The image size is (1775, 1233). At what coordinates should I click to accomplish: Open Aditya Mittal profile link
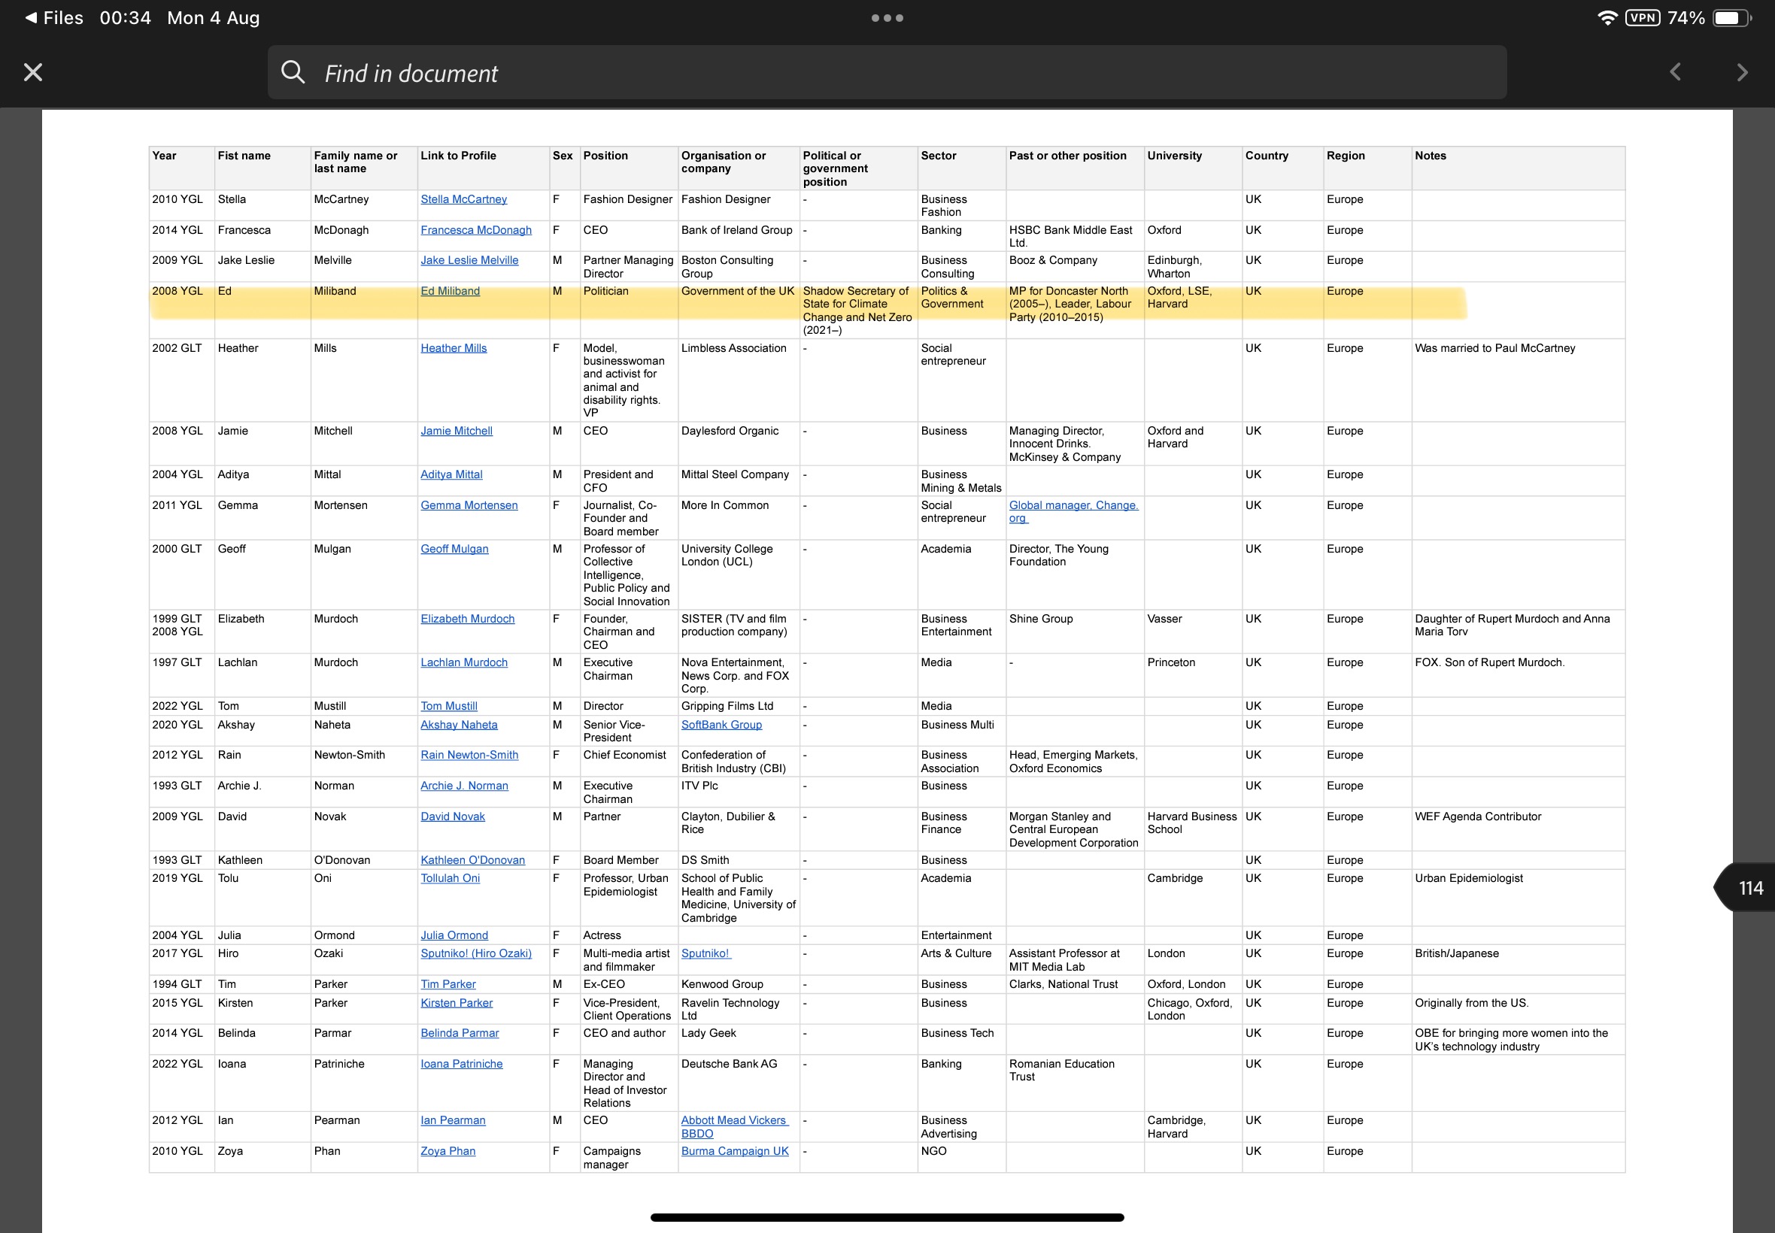[x=451, y=474]
